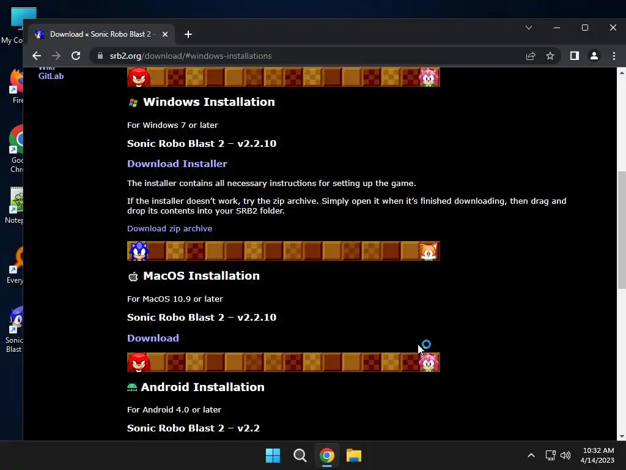
Task: Click the padlock site info icon
Action: tap(100, 56)
